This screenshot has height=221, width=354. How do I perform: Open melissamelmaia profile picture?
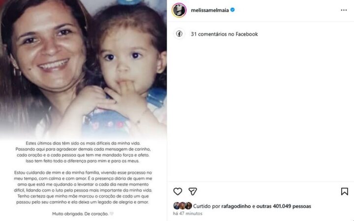(x=179, y=10)
